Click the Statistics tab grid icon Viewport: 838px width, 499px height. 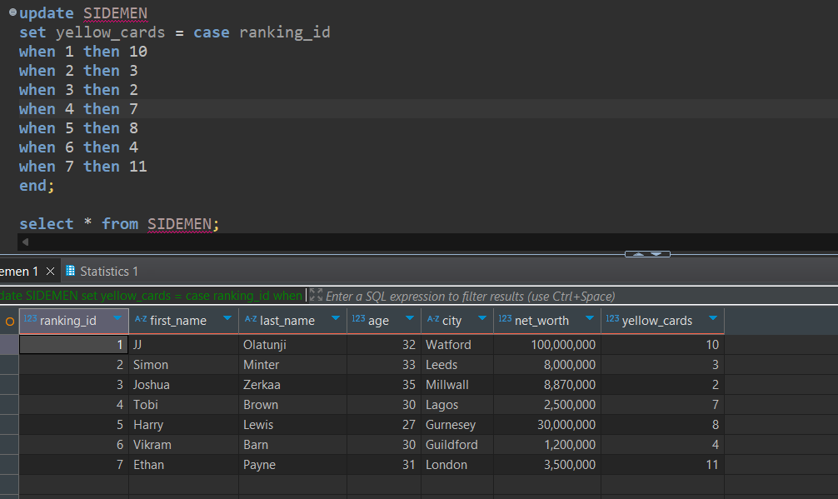pyautogui.click(x=70, y=271)
